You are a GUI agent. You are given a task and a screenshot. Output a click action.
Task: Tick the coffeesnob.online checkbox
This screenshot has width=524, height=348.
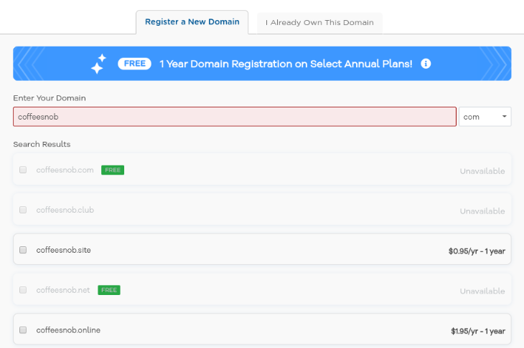(x=23, y=330)
